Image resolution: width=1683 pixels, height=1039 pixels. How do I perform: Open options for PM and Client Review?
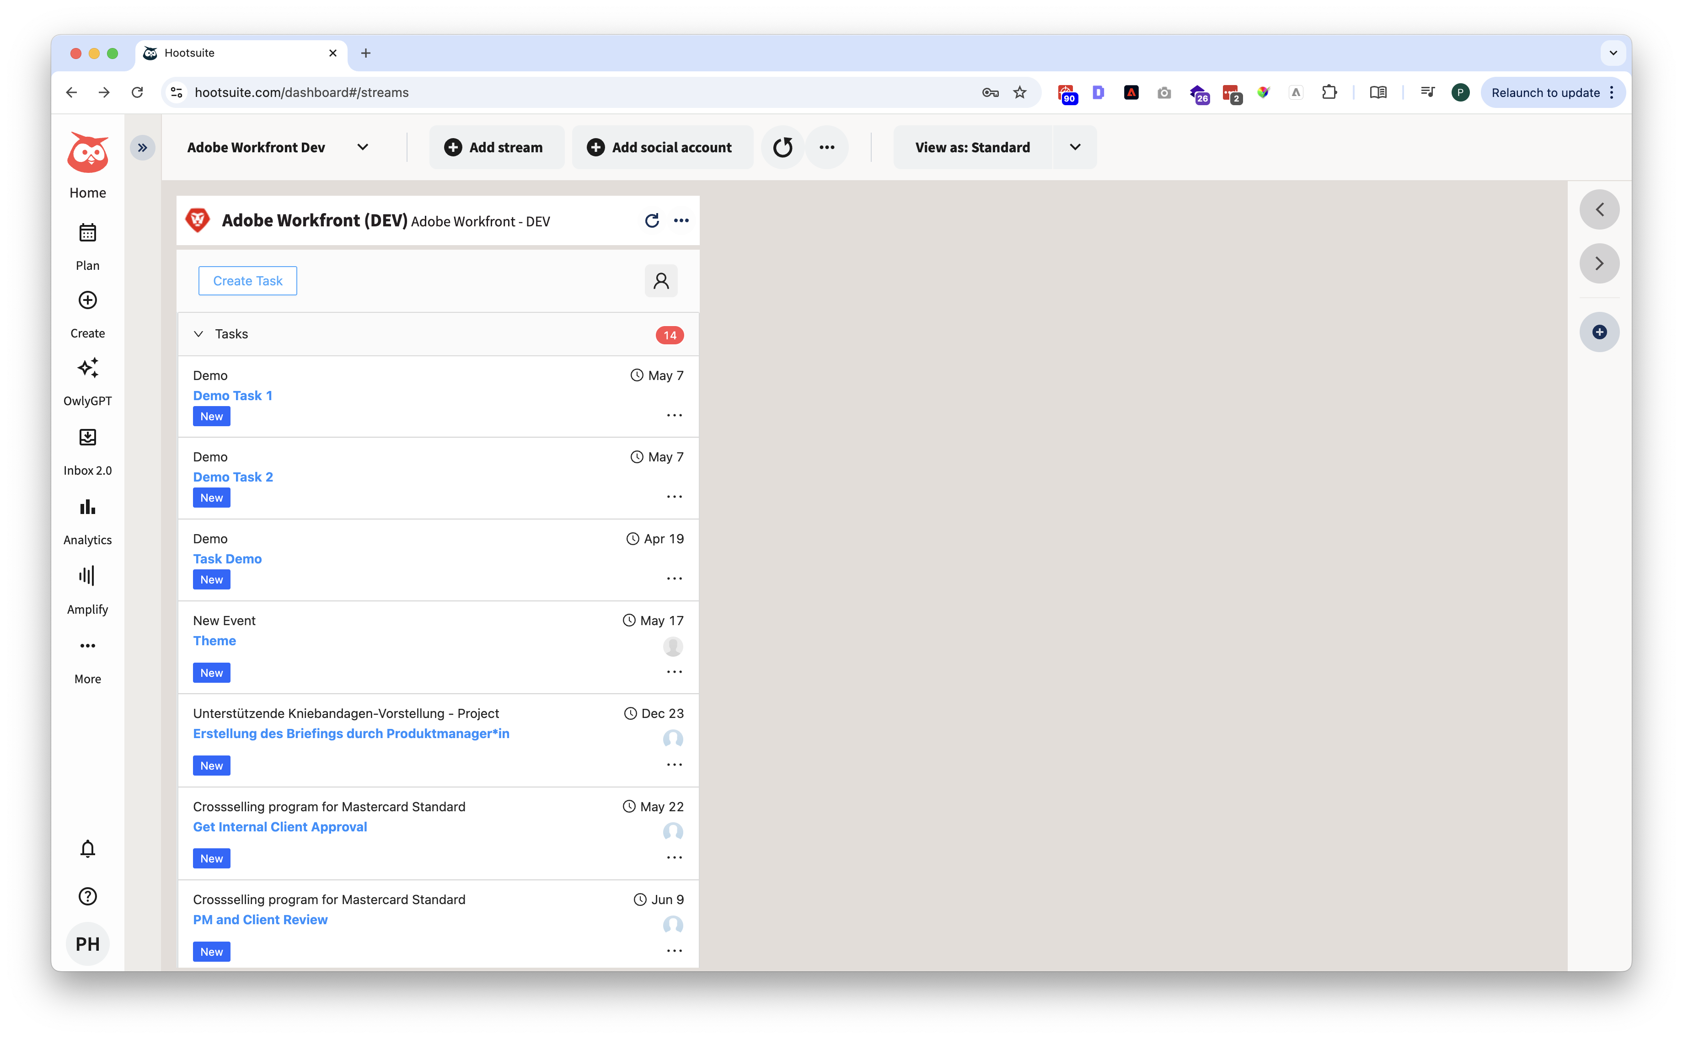coord(674,951)
